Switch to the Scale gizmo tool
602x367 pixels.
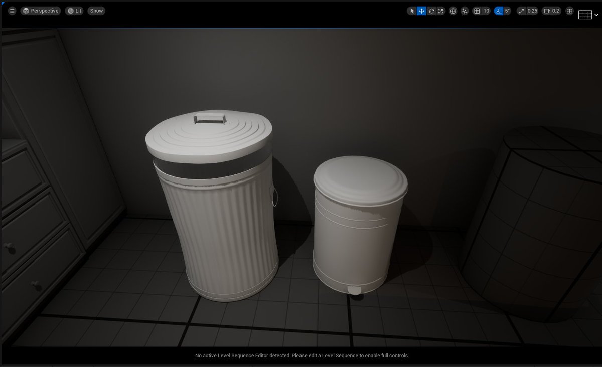(x=440, y=11)
